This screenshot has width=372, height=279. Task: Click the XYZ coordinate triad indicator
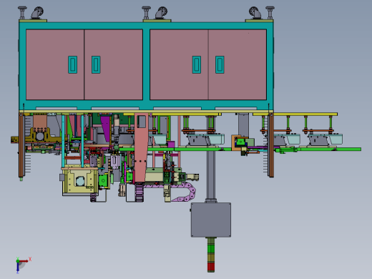[x=23, y=265]
